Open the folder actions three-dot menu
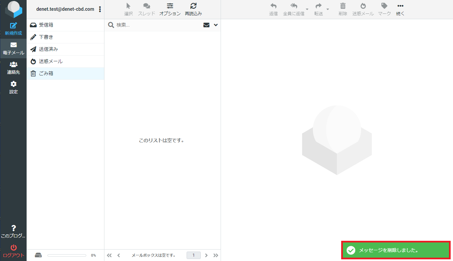453x261 pixels. pyautogui.click(x=100, y=9)
